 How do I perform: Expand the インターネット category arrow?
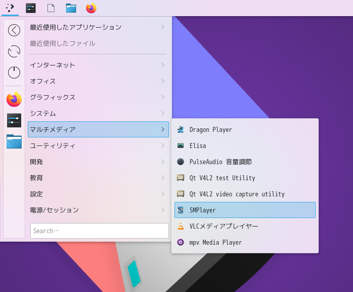click(x=163, y=65)
